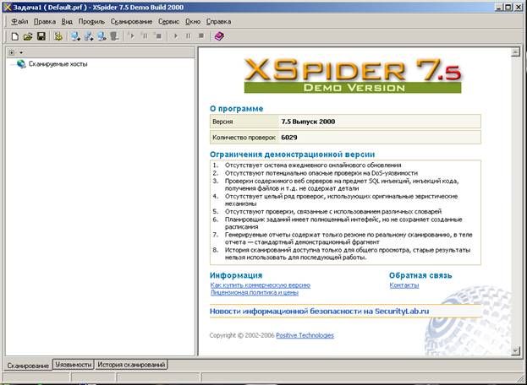Image resolution: width=527 pixels, height=385 pixels.
Task: Click the version value '7.5 Выпуск 2000'
Action: (x=308, y=122)
